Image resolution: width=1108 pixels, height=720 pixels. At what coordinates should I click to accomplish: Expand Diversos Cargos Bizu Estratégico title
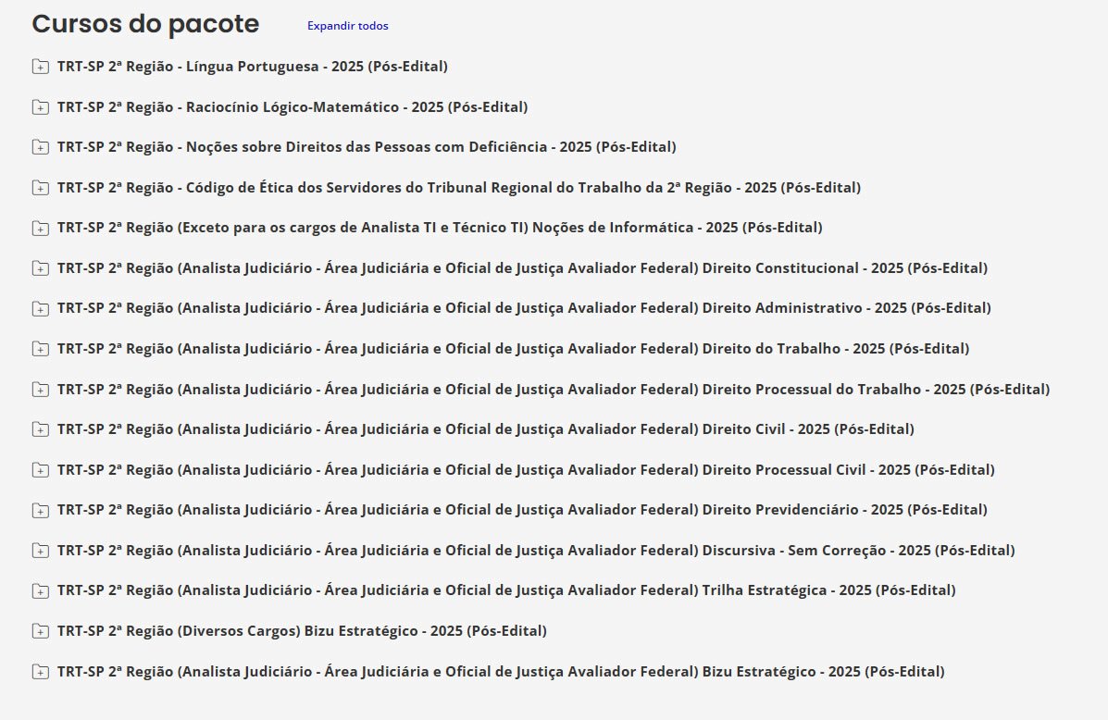click(301, 630)
